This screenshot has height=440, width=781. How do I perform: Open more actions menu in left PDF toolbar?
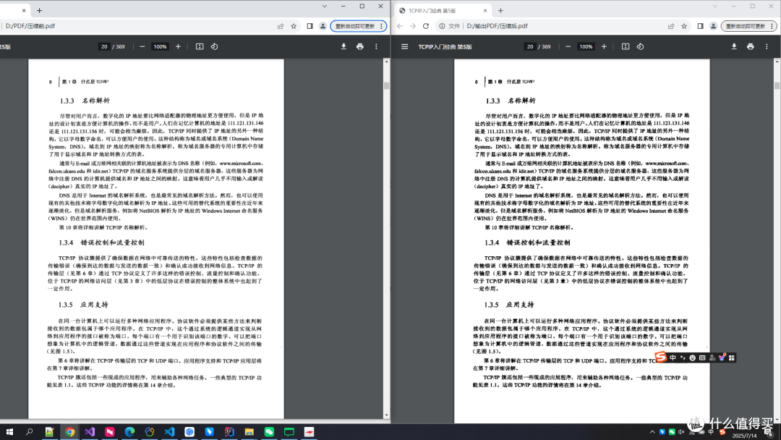376,46
